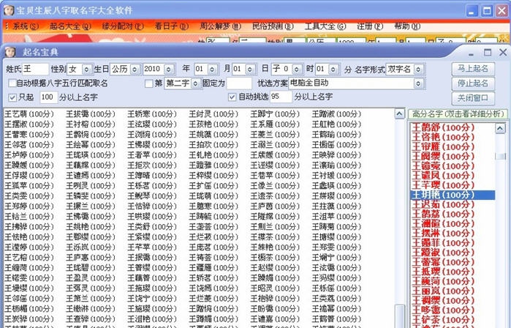Image resolution: width=511 pixels, height=328 pixels.
Task: Maximize the 起名宝典 dialog window
Action: pos(487,53)
